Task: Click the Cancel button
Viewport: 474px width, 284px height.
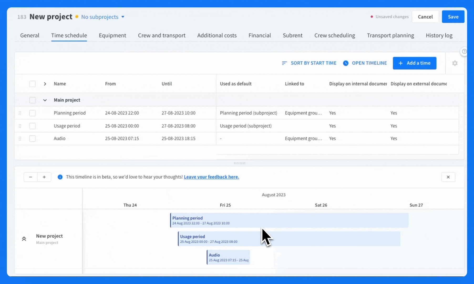Action: tap(425, 17)
